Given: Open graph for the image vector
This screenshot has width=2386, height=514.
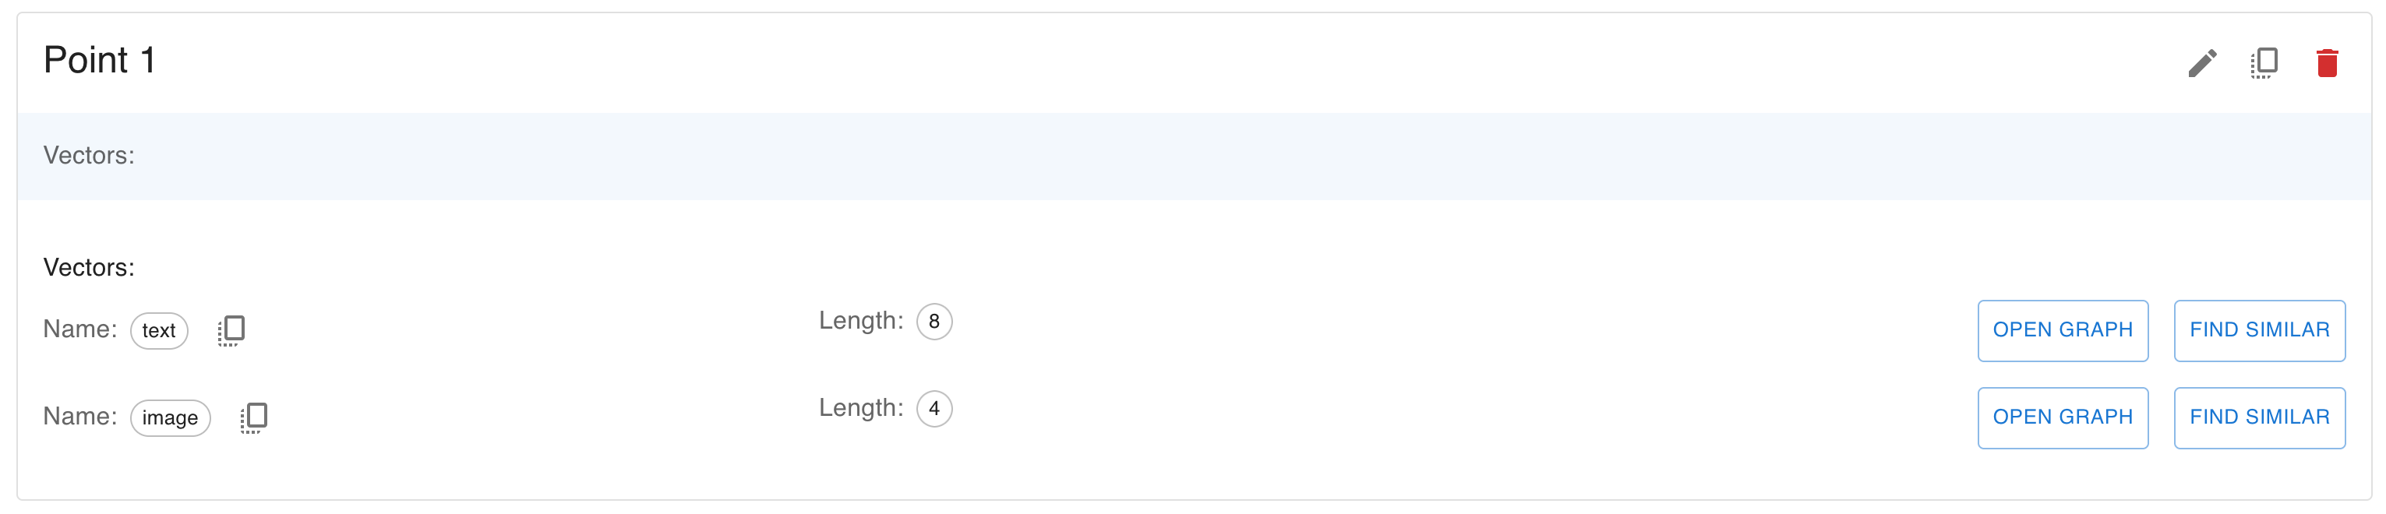Looking at the screenshot, I should (x=2062, y=417).
